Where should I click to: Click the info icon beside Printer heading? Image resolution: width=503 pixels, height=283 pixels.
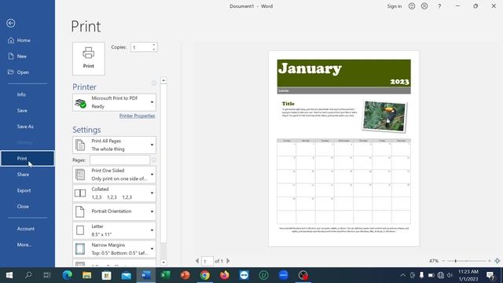(x=154, y=83)
